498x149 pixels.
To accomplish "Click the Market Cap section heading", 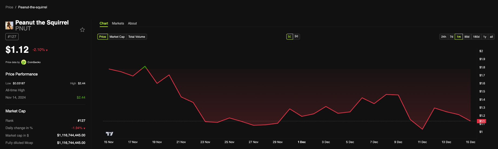I will click(15, 111).
